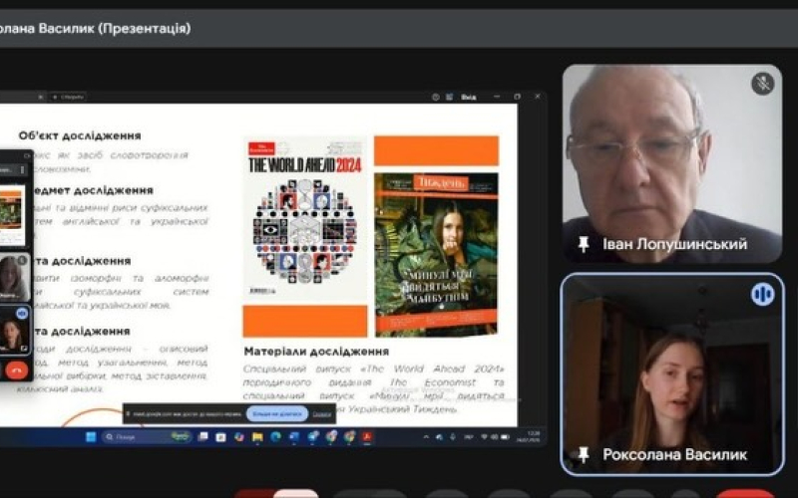Click audio indicator on Роксолана Василик tile
Viewport: 798px width, 498px height.
(x=762, y=294)
